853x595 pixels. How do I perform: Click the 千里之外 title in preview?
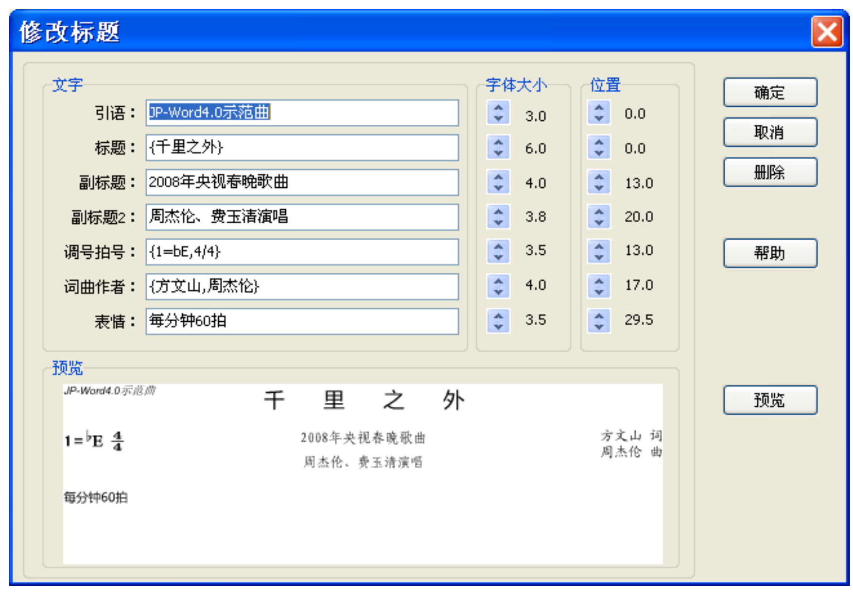[364, 400]
